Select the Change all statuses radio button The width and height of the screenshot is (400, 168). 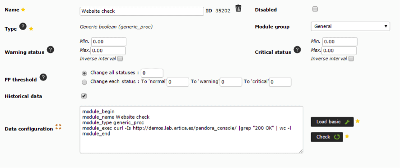[x=84, y=73]
